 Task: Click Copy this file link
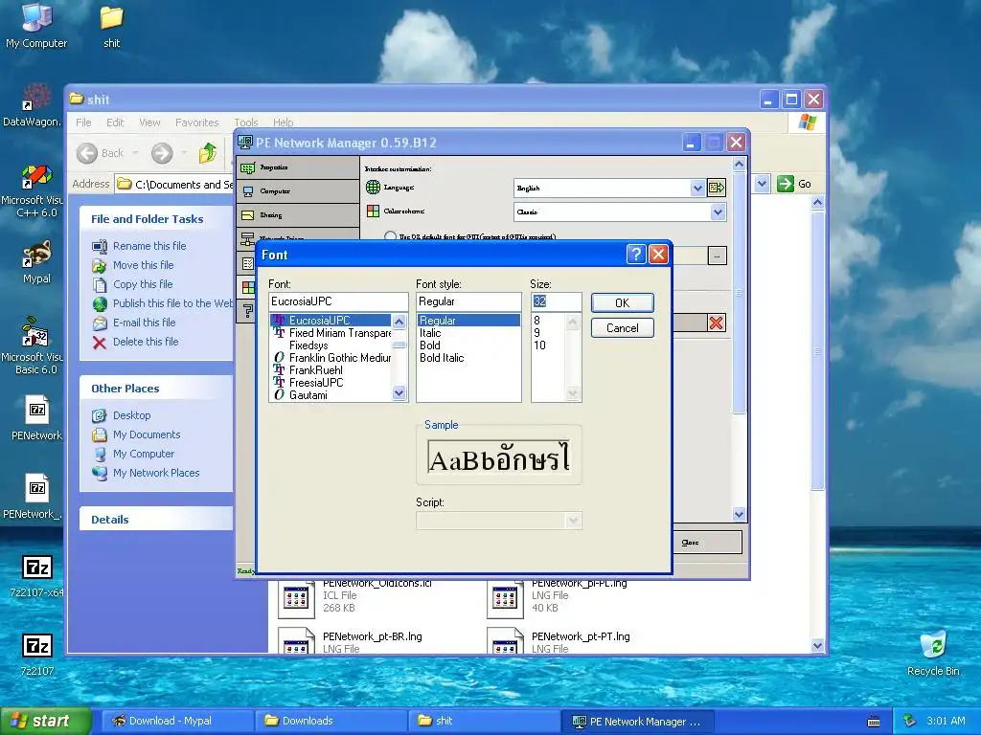(143, 284)
